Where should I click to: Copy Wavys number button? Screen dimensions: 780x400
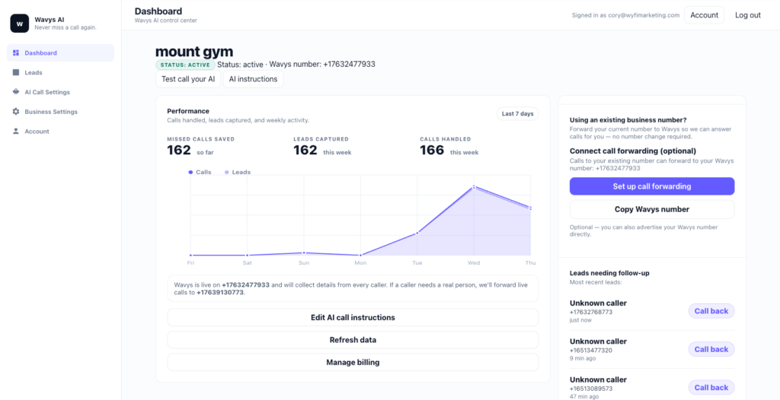651,209
